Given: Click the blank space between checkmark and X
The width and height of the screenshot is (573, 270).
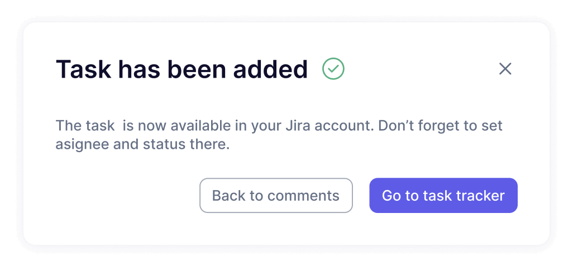Looking at the screenshot, I should pyautogui.click(x=420, y=69).
